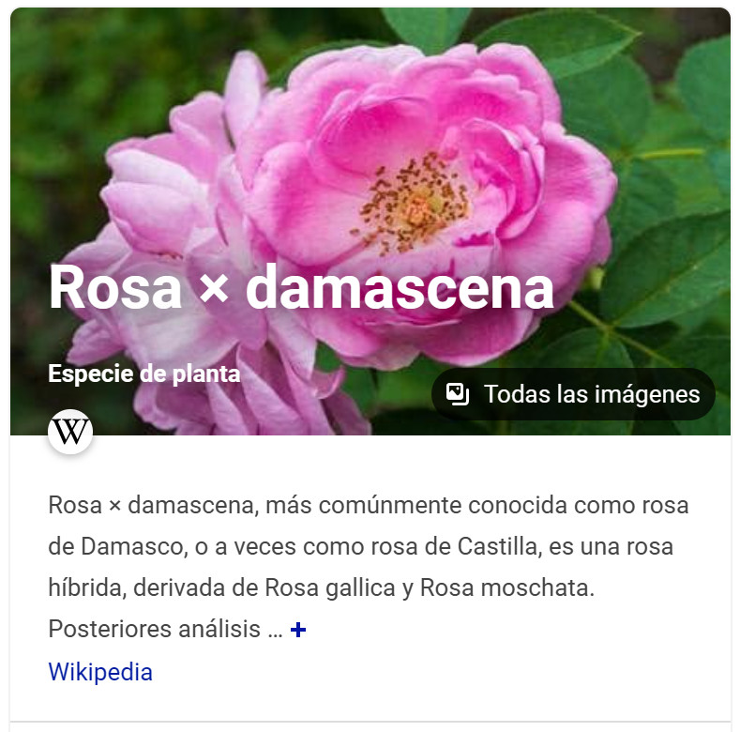
Task: Click the word Damasco in the description
Action: 131,547
